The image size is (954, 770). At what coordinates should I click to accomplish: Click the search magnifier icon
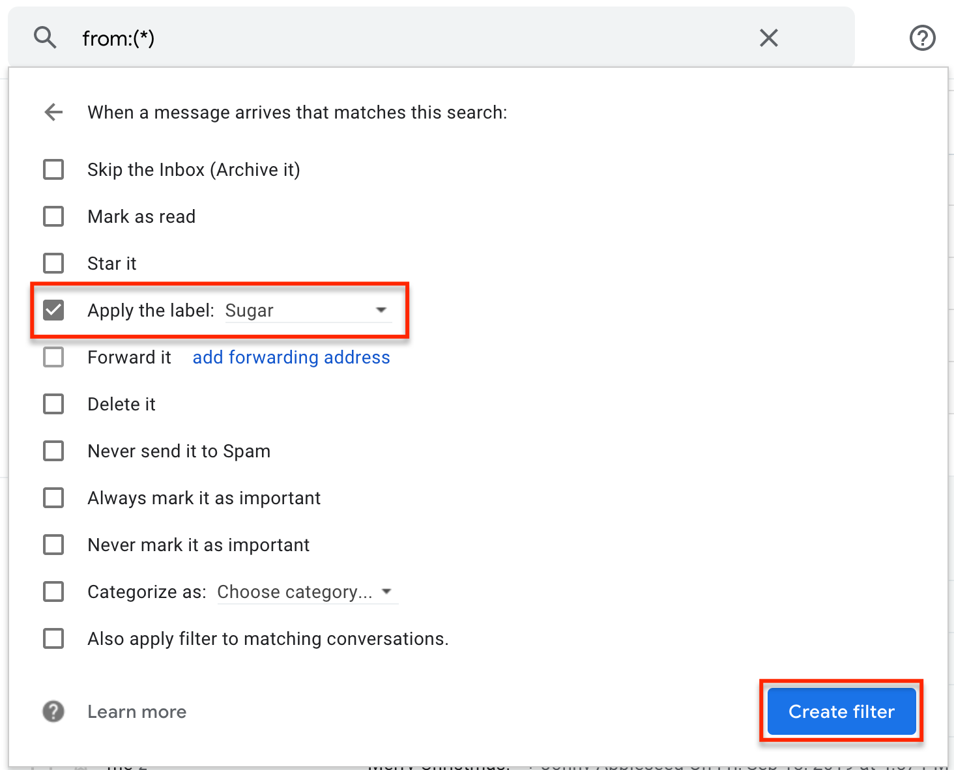(45, 38)
